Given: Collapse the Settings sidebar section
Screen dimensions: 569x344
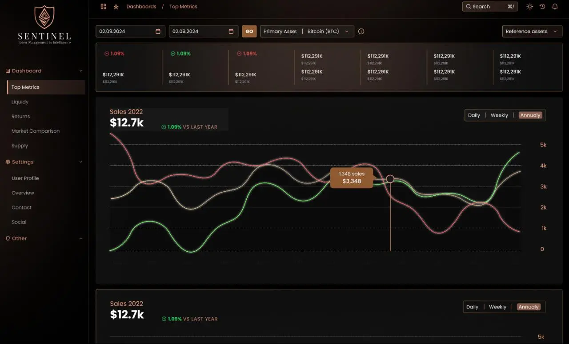Looking at the screenshot, I should (x=80, y=162).
